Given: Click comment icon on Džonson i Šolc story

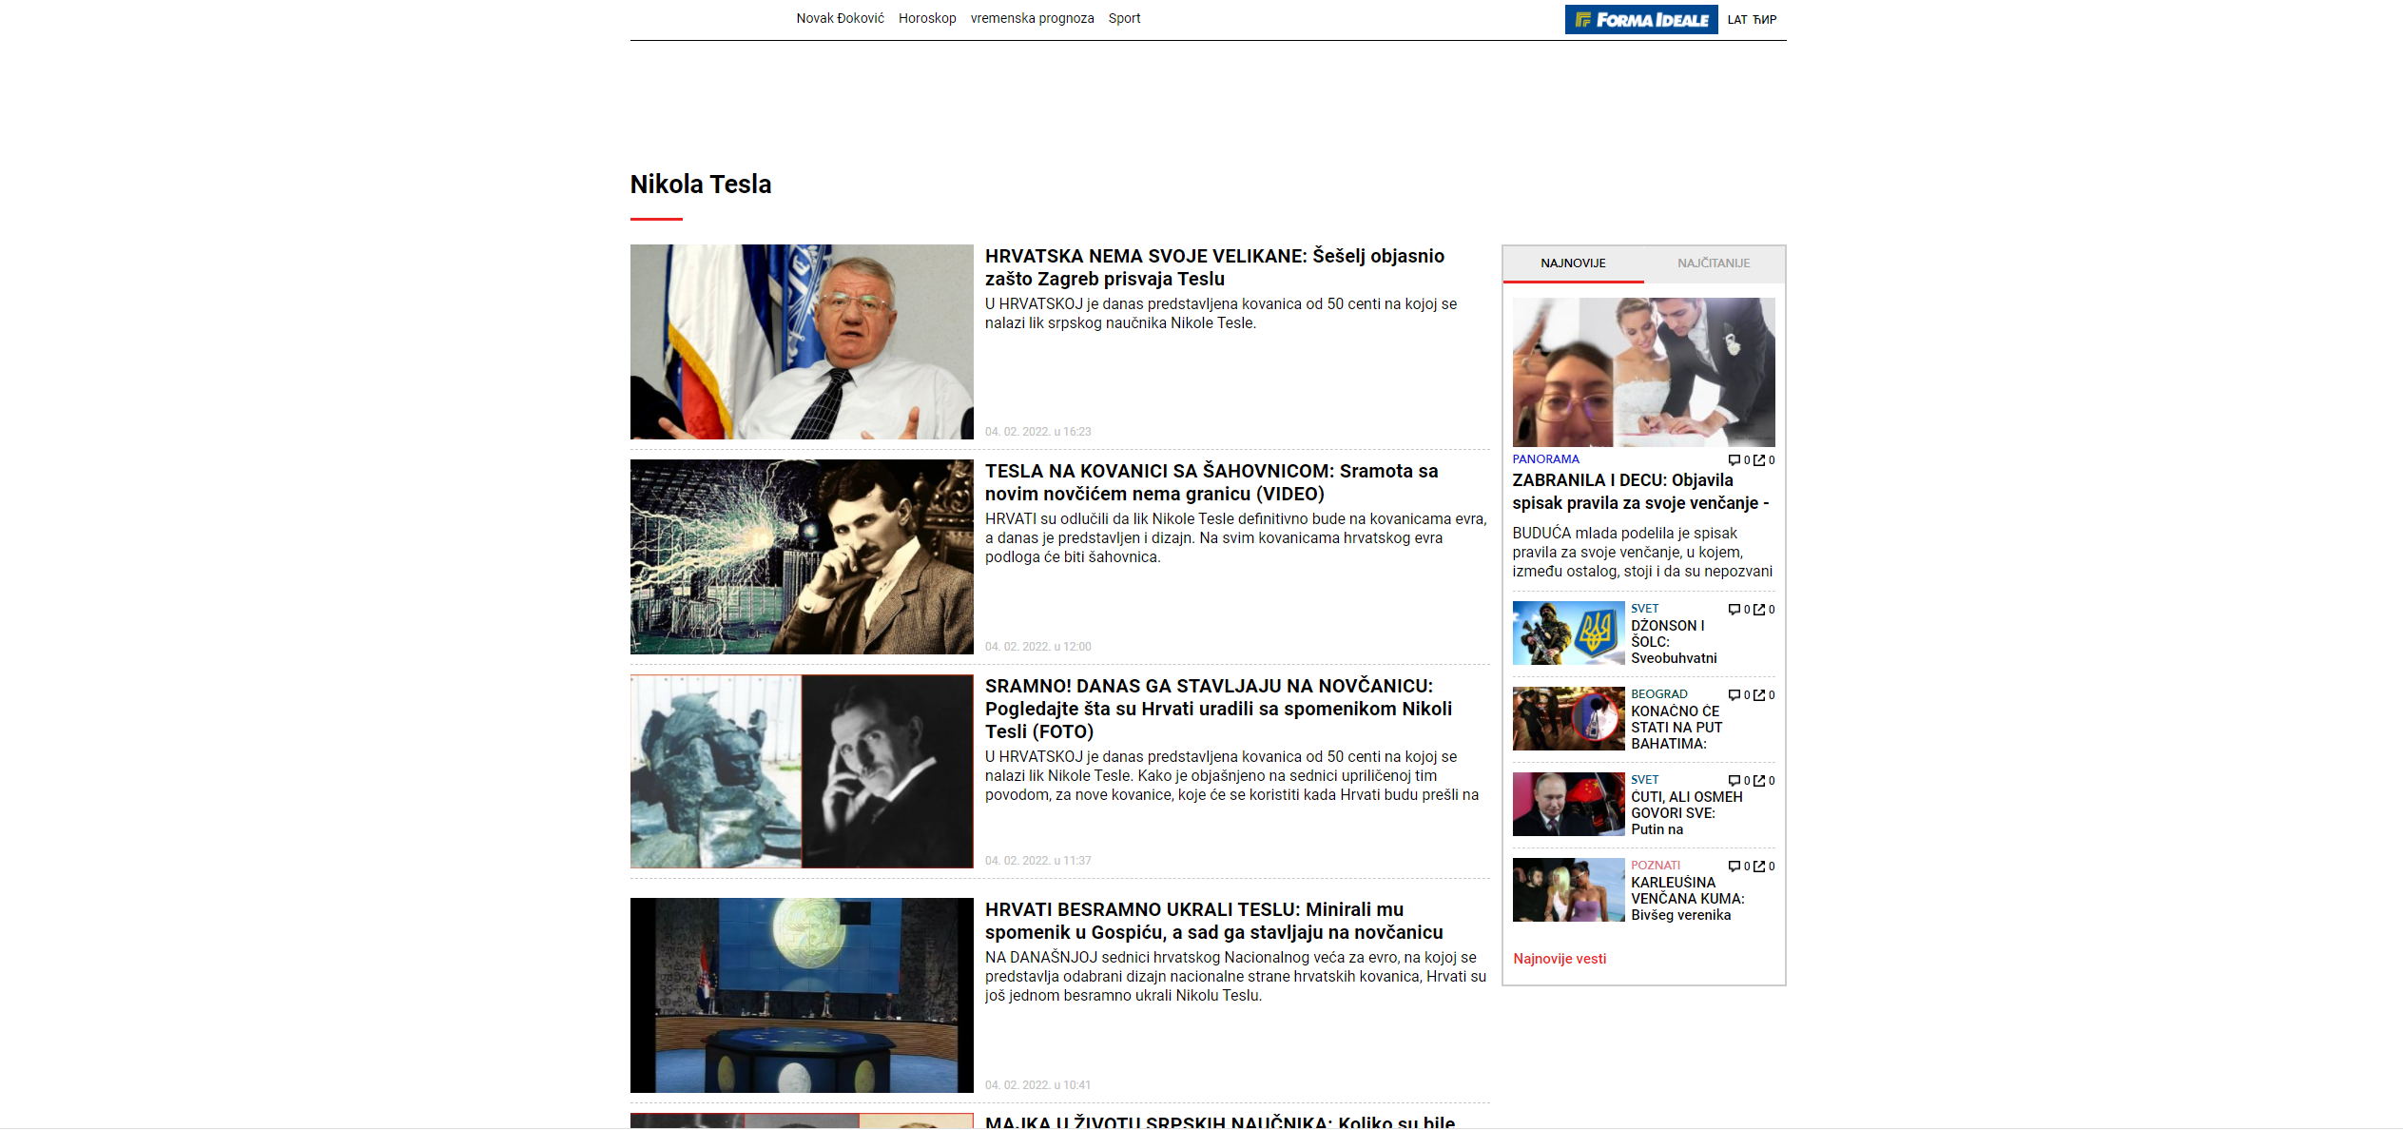Looking at the screenshot, I should point(1734,610).
